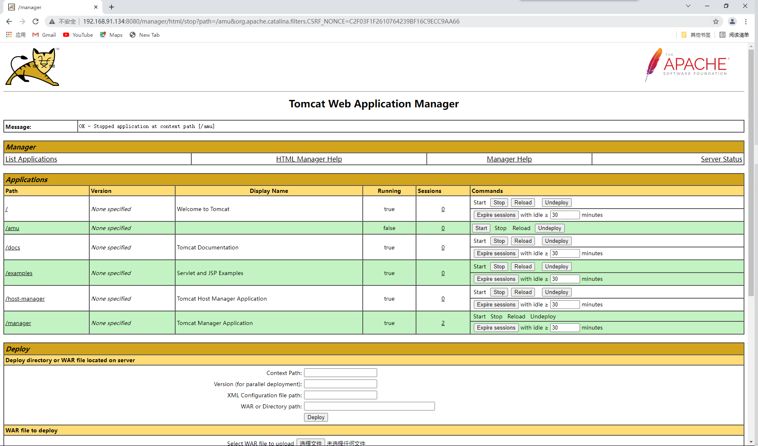
Task: Reload the root Welcome to Tomcat app
Action: (523, 202)
